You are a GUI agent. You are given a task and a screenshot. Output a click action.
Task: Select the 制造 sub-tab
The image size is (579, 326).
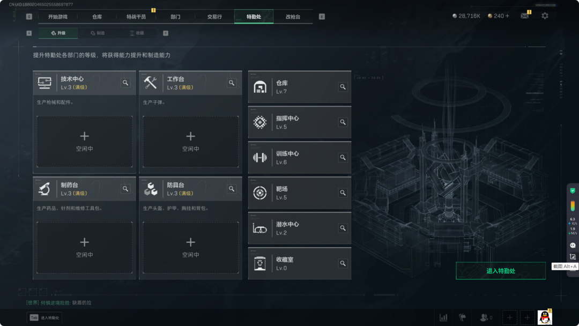tap(98, 33)
